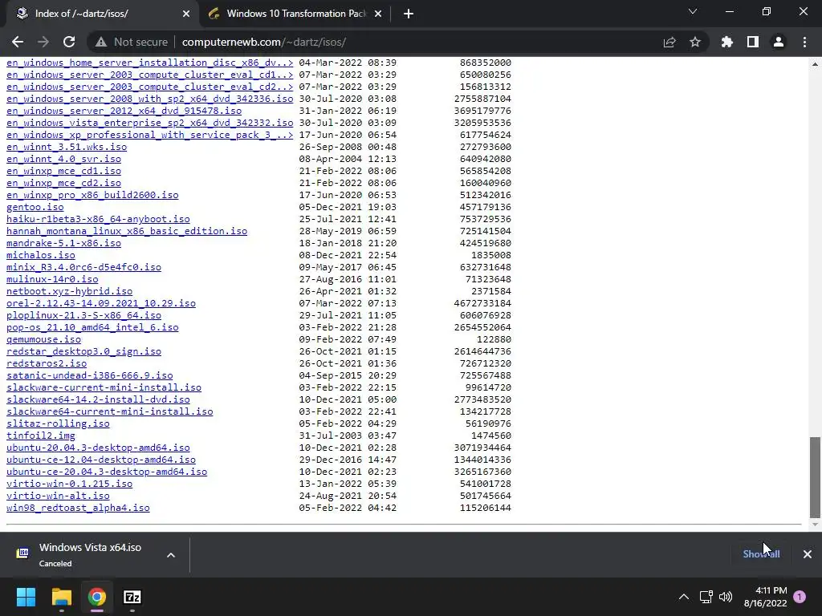Image resolution: width=822 pixels, height=616 pixels.
Task: Show hidden system tray icons
Action: coord(684,597)
